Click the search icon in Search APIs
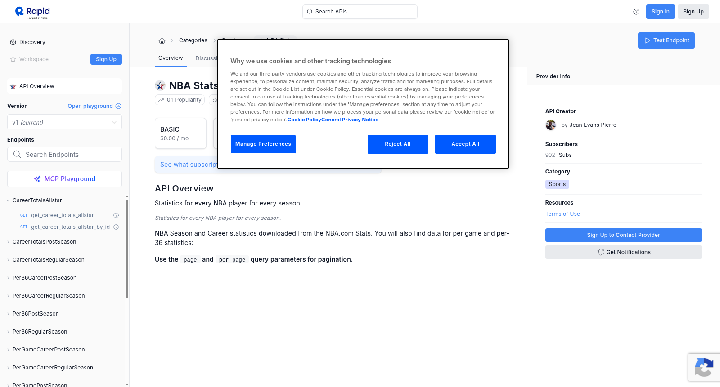 (310, 12)
